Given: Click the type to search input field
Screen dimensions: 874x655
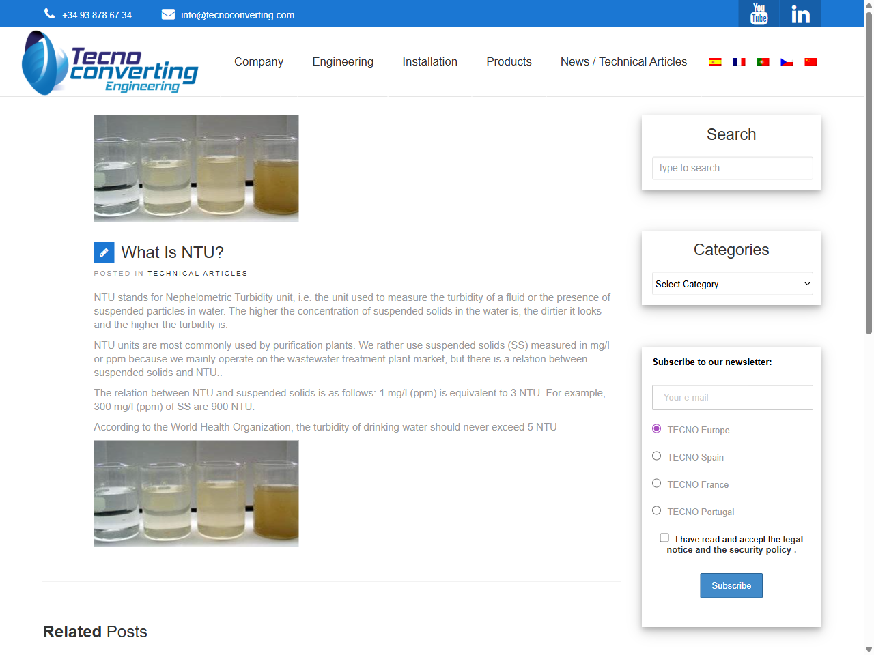Looking at the screenshot, I should tap(732, 168).
